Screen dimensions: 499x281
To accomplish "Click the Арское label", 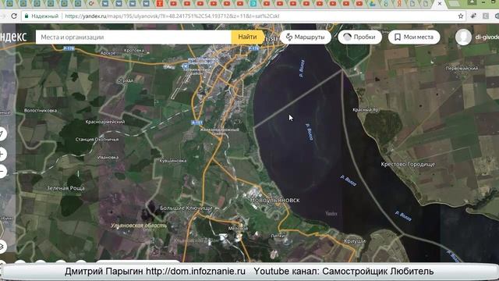I will (x=108, y=53).
